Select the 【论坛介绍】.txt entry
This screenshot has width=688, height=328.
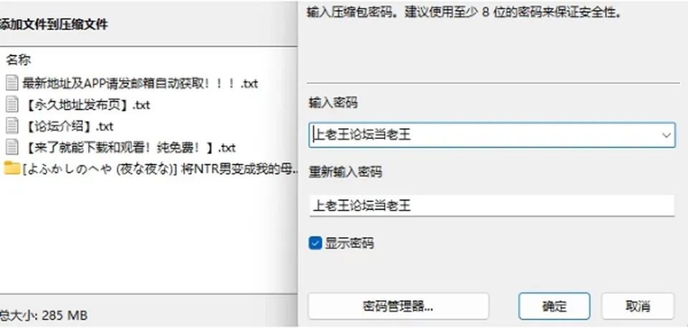[x=67, y=126]
